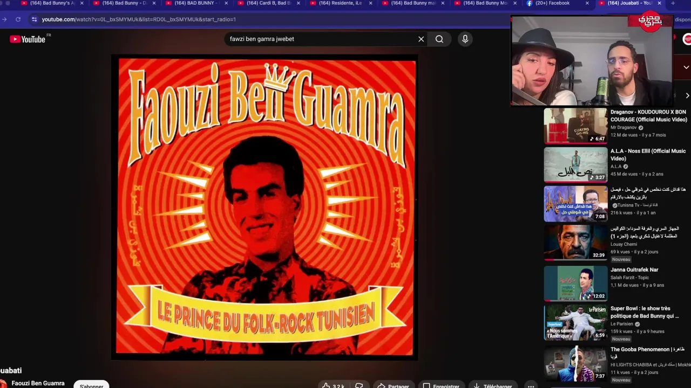
Task: Switch to the (20+) Facebook tab
Action: (x=552, y=3)
